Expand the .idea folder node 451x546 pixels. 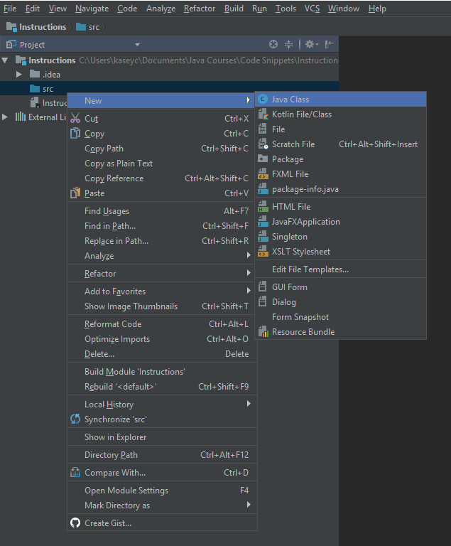click(19, 74)
